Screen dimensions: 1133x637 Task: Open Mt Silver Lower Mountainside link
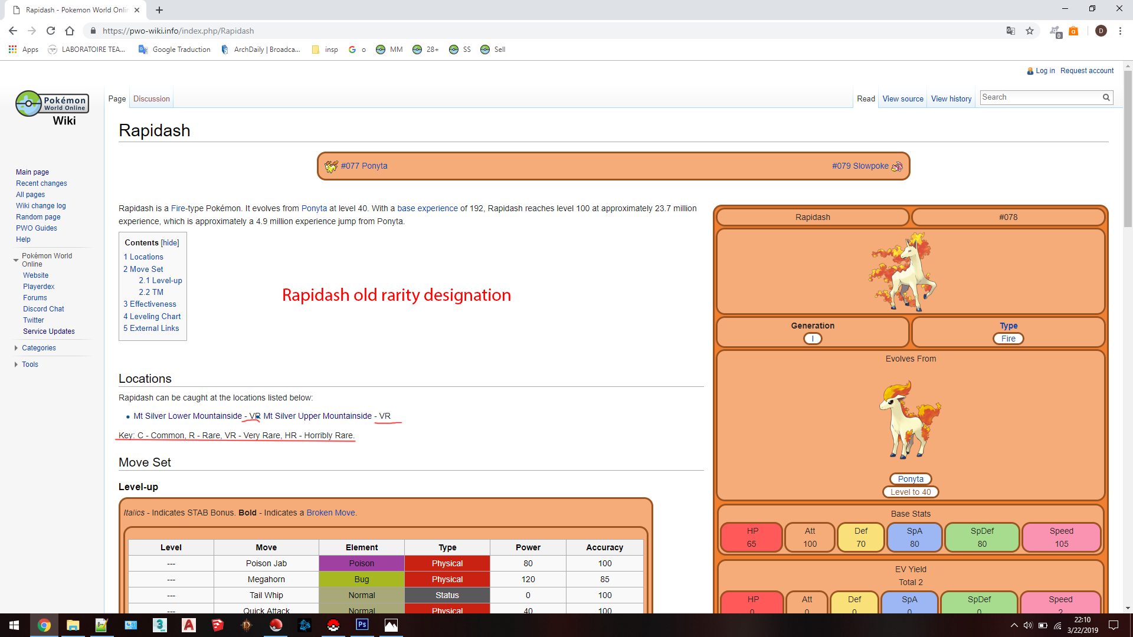click(x=188, y=416)
